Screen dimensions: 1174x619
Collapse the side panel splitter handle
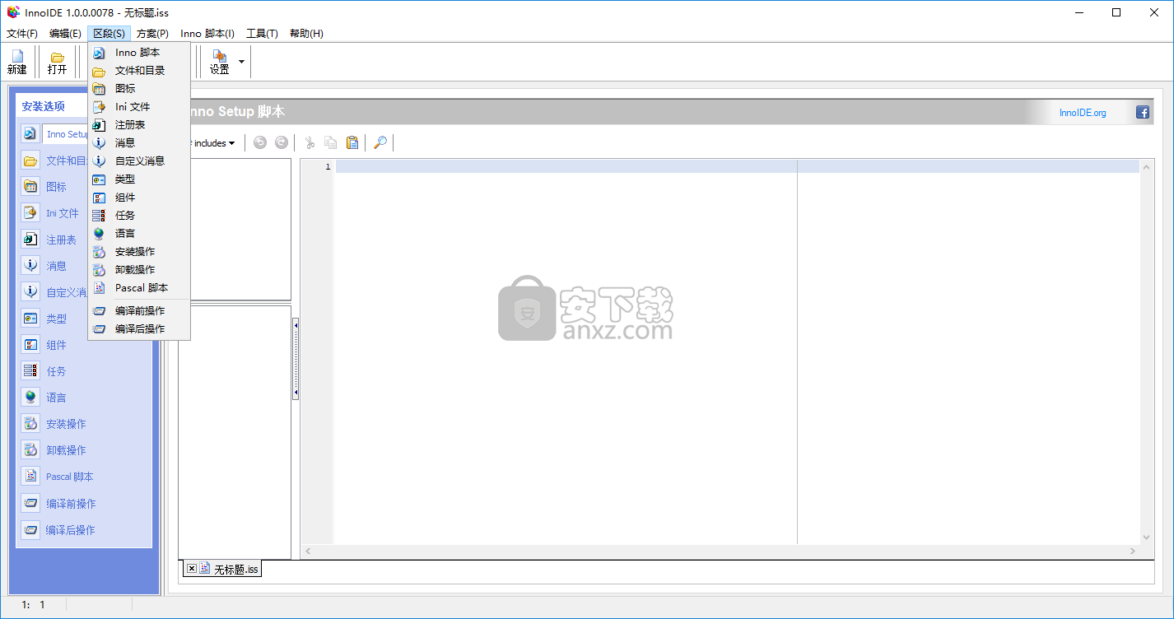296,360
